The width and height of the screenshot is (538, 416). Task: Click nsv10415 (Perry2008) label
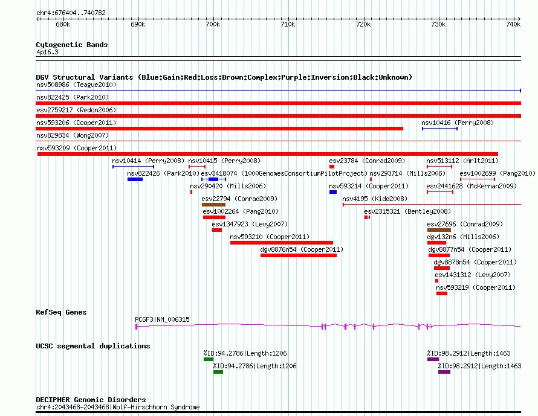[224, 161]
